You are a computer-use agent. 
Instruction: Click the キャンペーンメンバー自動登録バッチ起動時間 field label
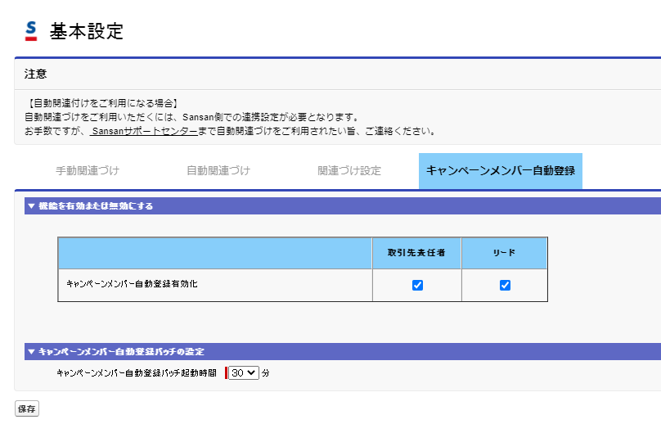137,372
